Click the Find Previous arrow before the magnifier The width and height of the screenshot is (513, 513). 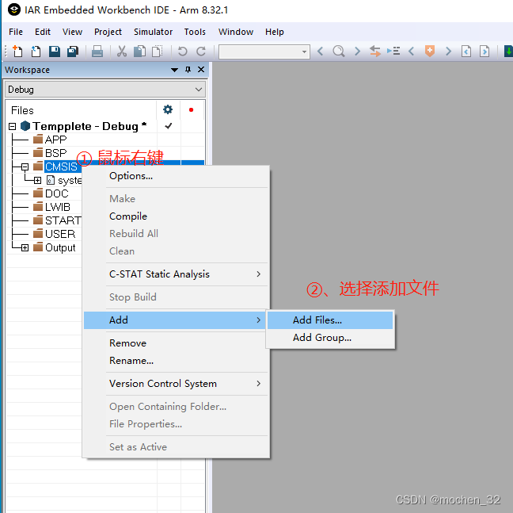[x=321, y=52]
